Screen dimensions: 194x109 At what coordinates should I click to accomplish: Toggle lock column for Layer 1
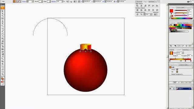pos(172,89)
